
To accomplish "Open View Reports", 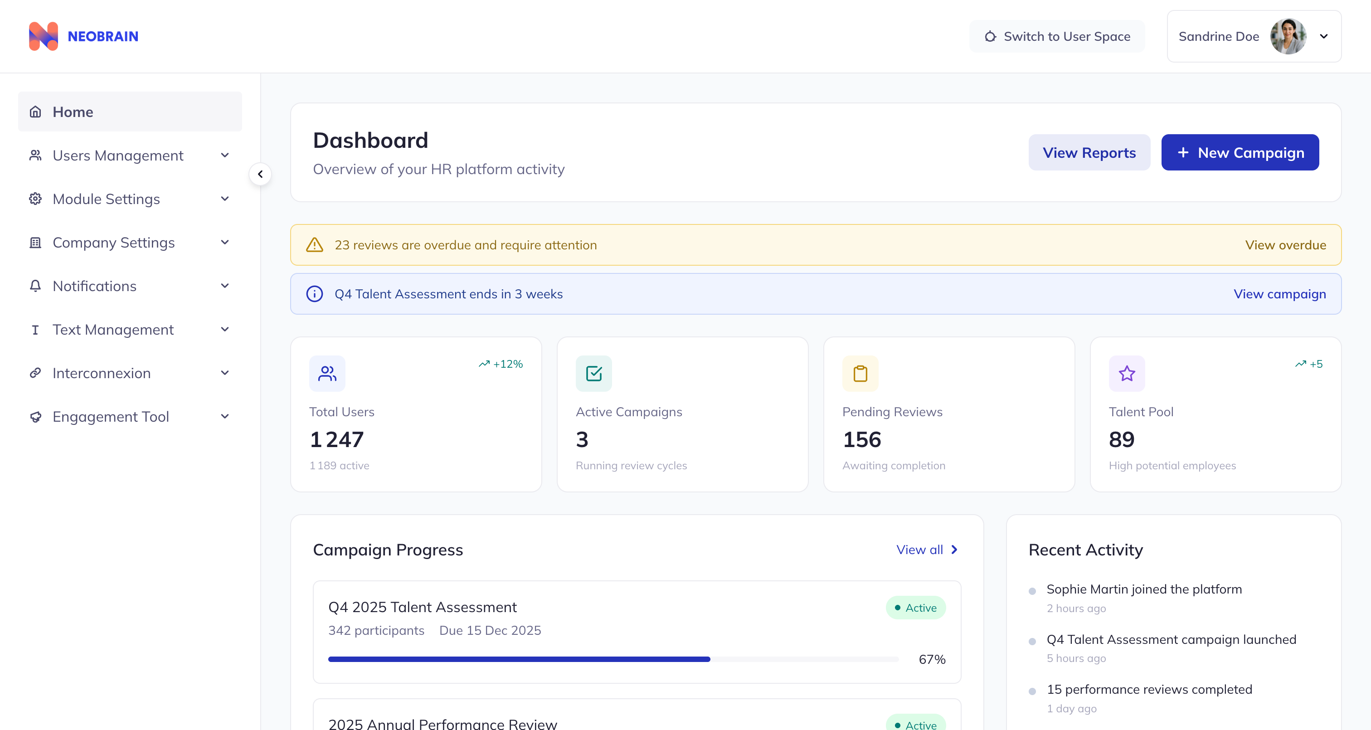I will tap(1089, 152).
